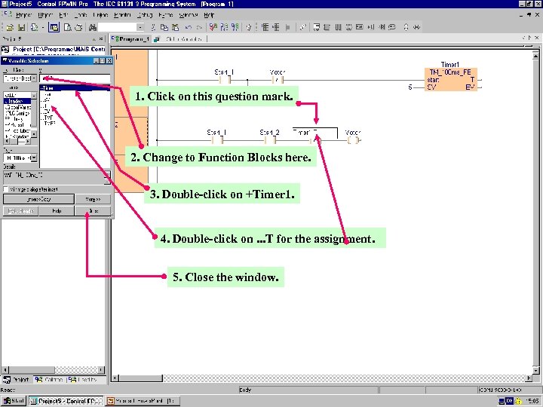Select the Used by tab at bottom of navigator
The width and height of the screenshot is (543, 407).
coord(83,380)
